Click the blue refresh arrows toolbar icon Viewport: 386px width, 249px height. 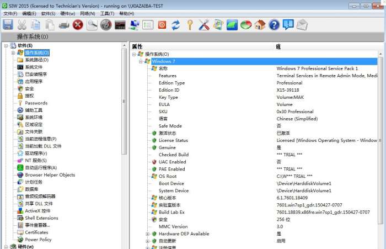click(176, 25)
